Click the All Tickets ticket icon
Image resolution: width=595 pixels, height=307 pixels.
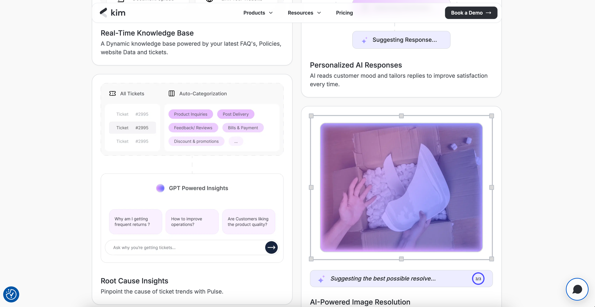point(112,93)
